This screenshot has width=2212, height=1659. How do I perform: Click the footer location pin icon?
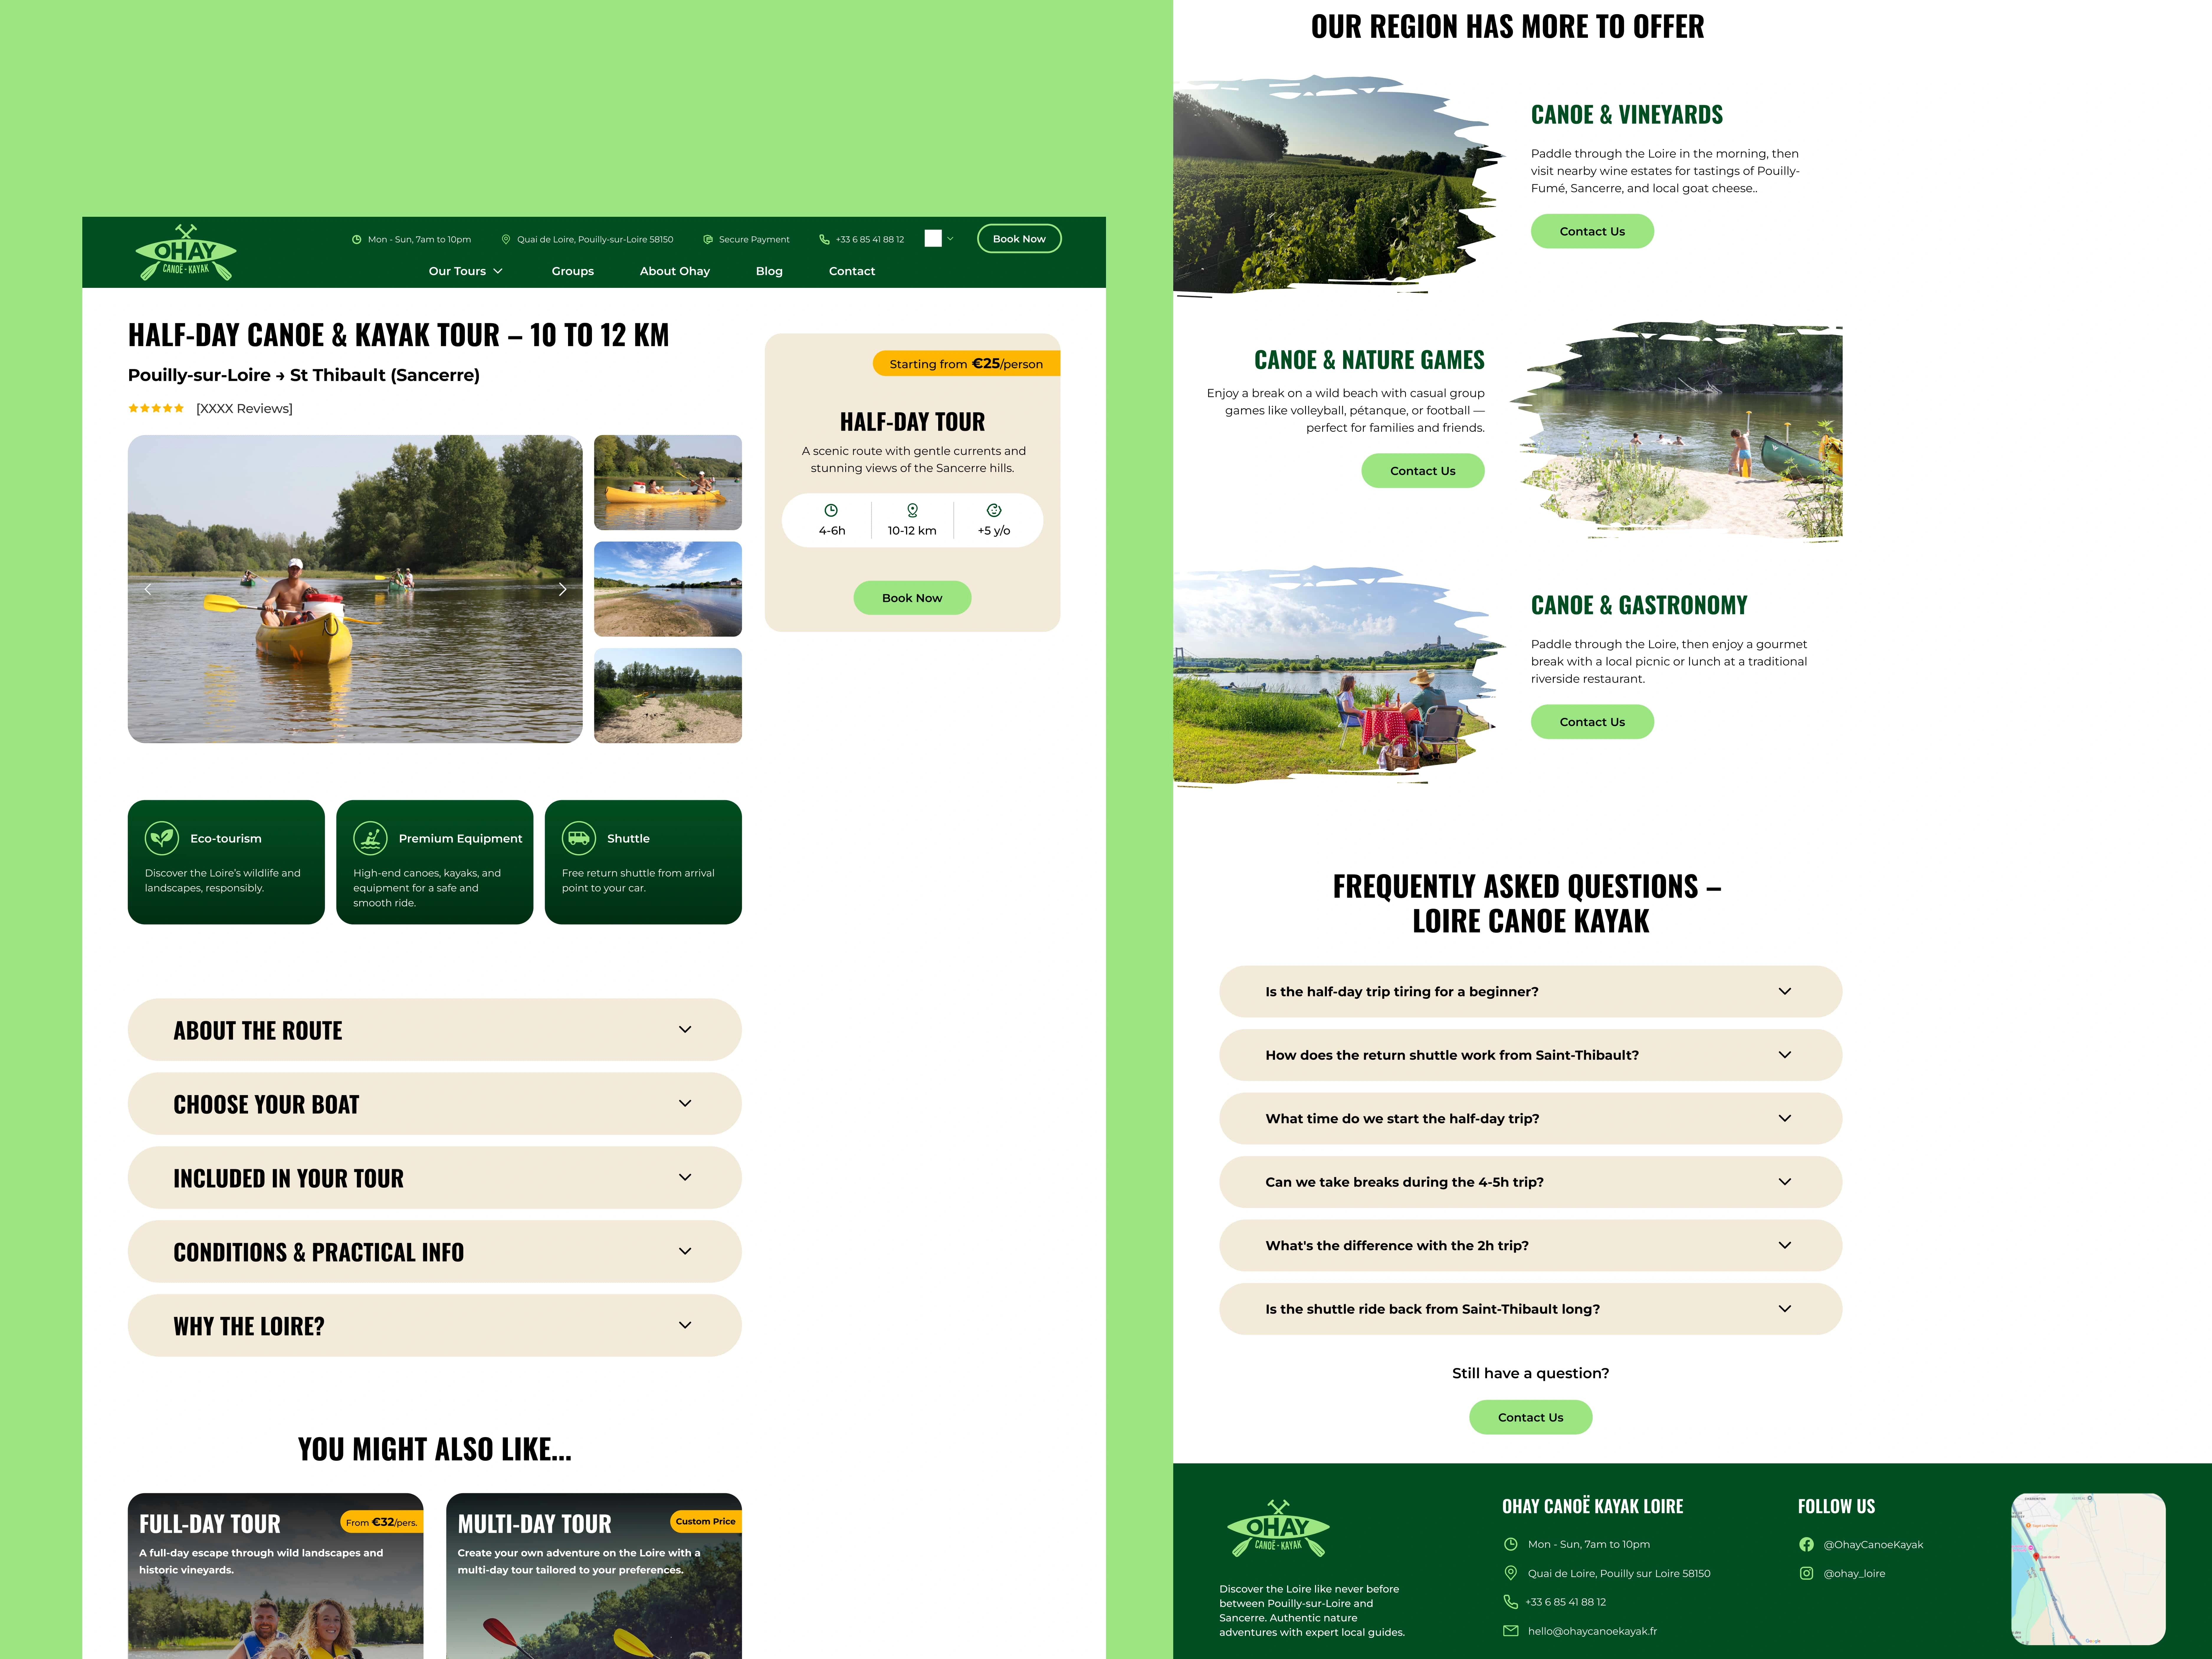pos(1511,1573)
